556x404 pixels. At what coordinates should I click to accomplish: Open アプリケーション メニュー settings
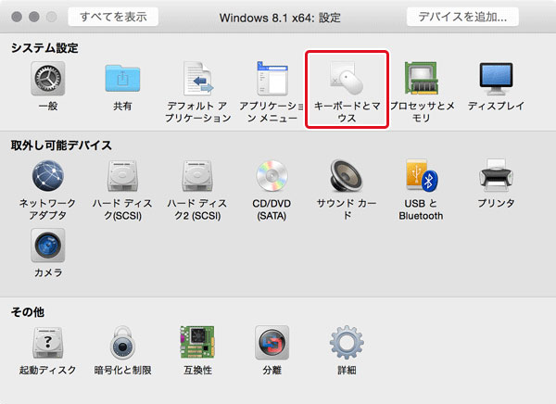[x=272, y=79]
